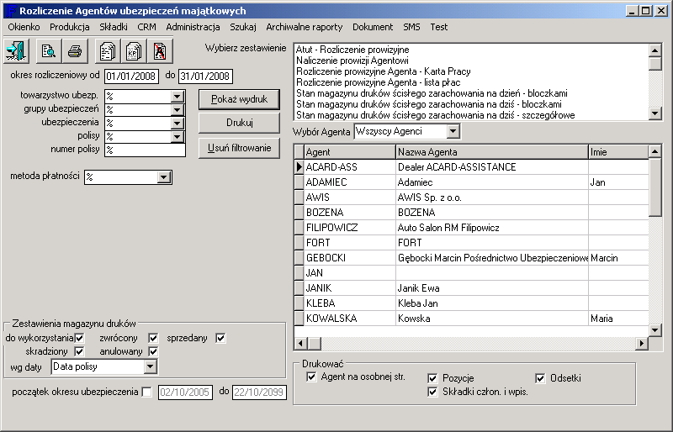Screen dimensions: 673x432
Task: Click the period end date field 31/01/2008
Action: coord(205,76)
